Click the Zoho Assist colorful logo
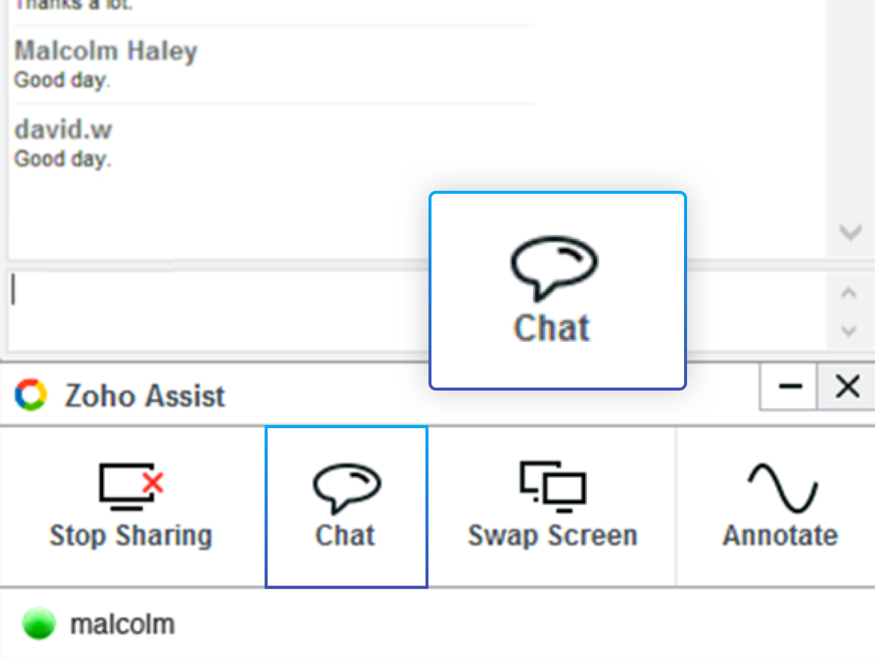This screenshot has height=658, width=875. 31,394
